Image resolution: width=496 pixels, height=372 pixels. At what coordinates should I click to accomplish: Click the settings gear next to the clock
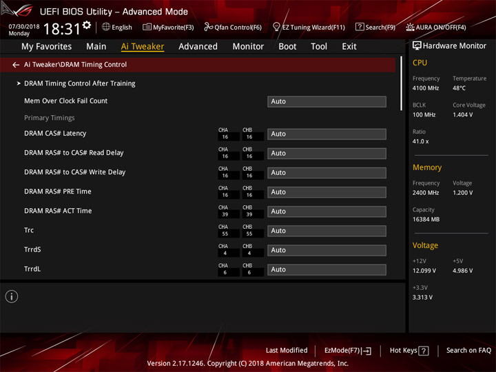[87, 25]
